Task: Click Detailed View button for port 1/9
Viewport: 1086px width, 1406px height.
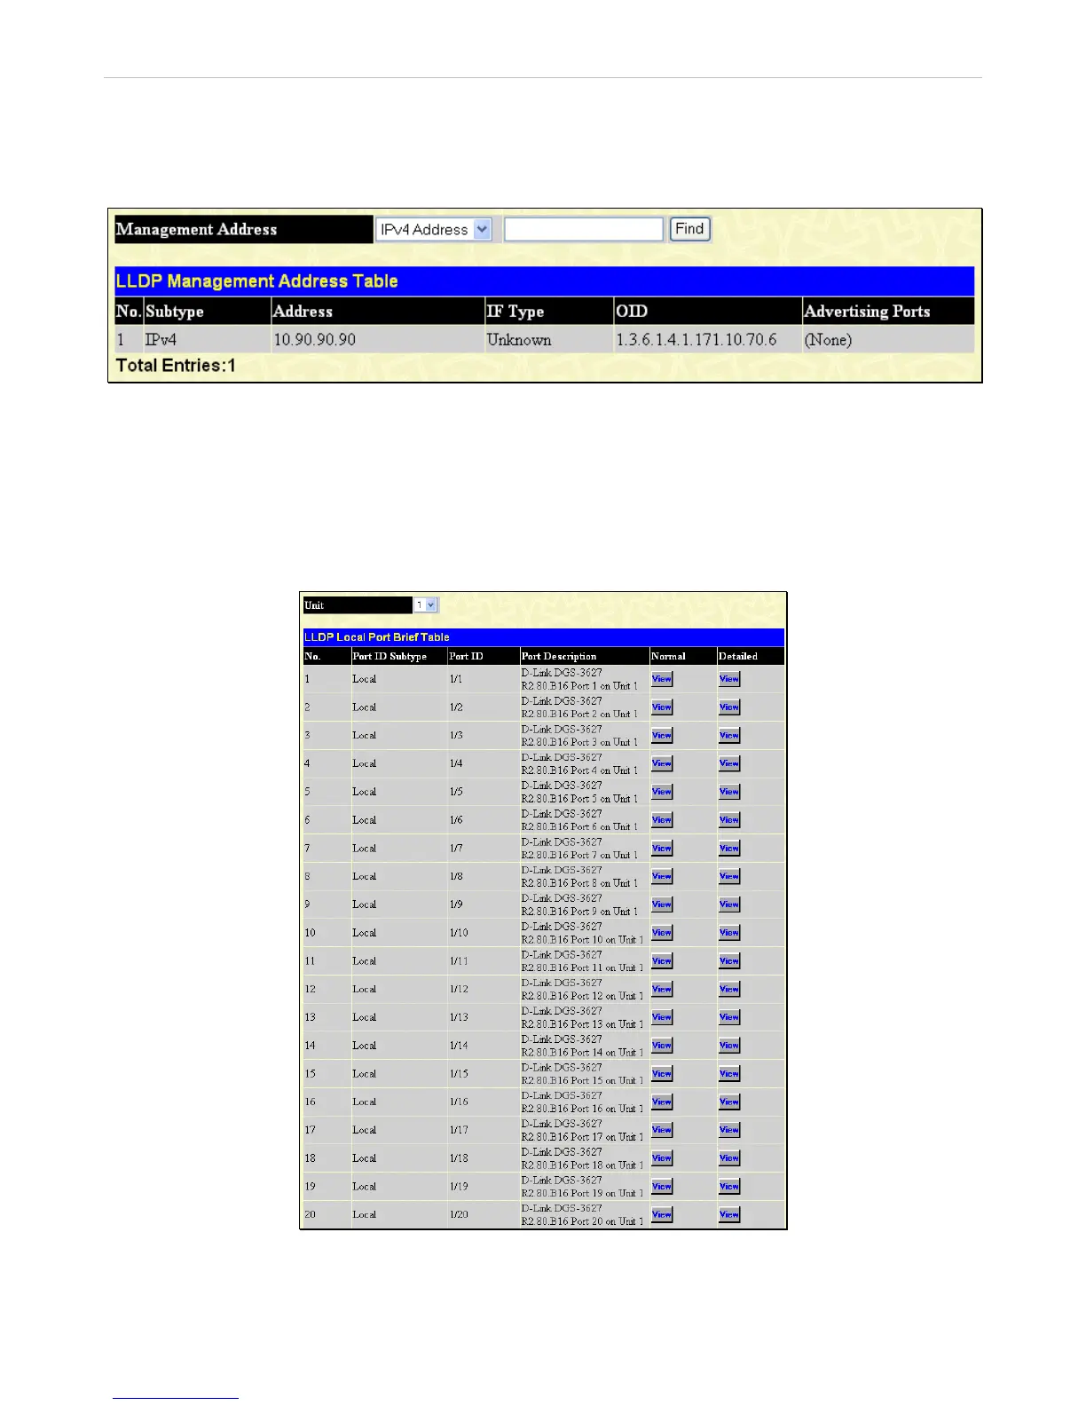Action: coord(729,904)
